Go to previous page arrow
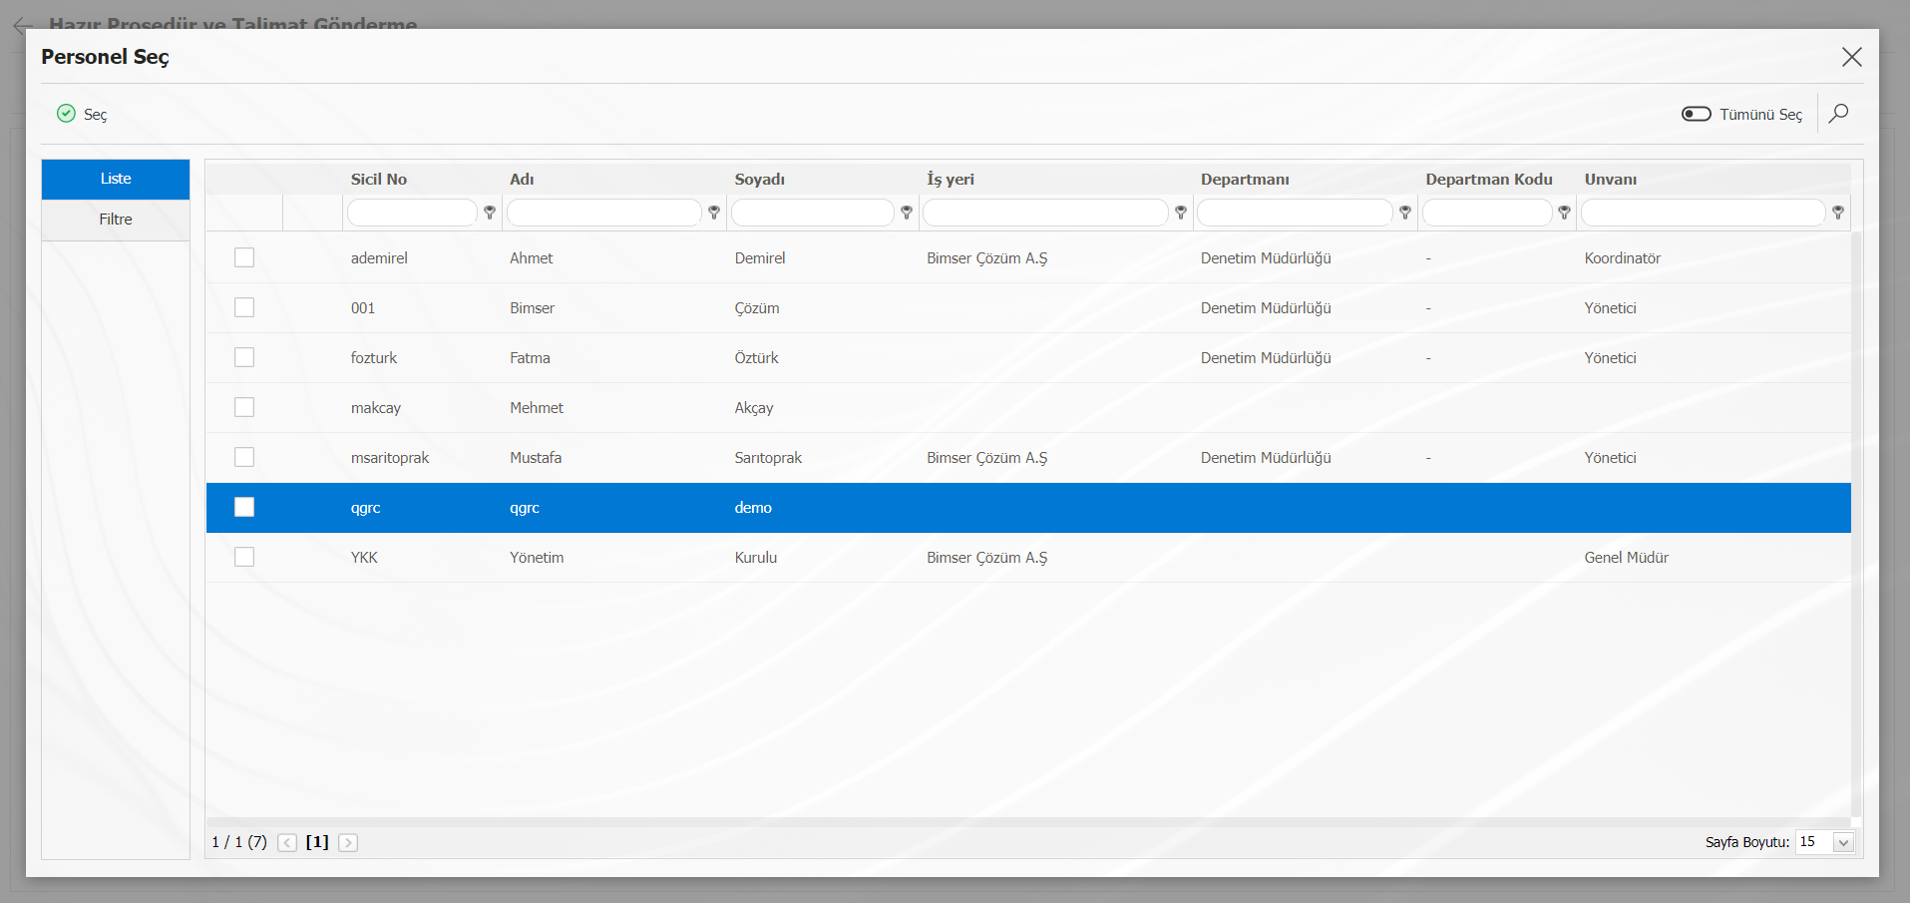The image size is (1910, 903). click(x=287, y=842)
